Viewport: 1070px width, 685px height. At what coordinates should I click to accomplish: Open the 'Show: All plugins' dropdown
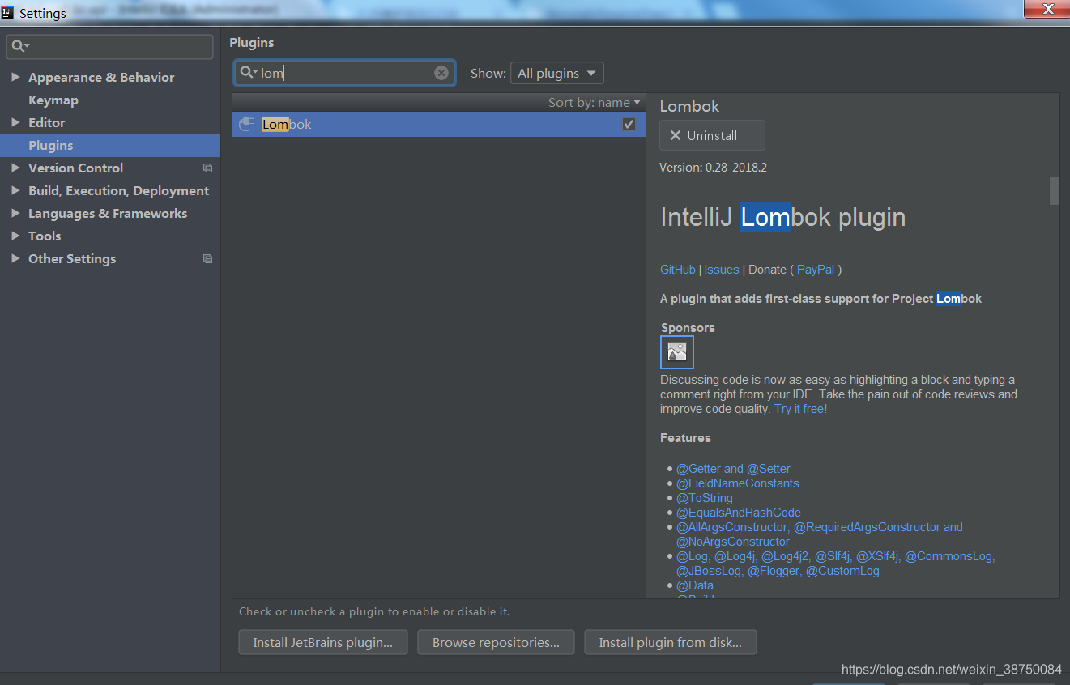tap(556, 72)
